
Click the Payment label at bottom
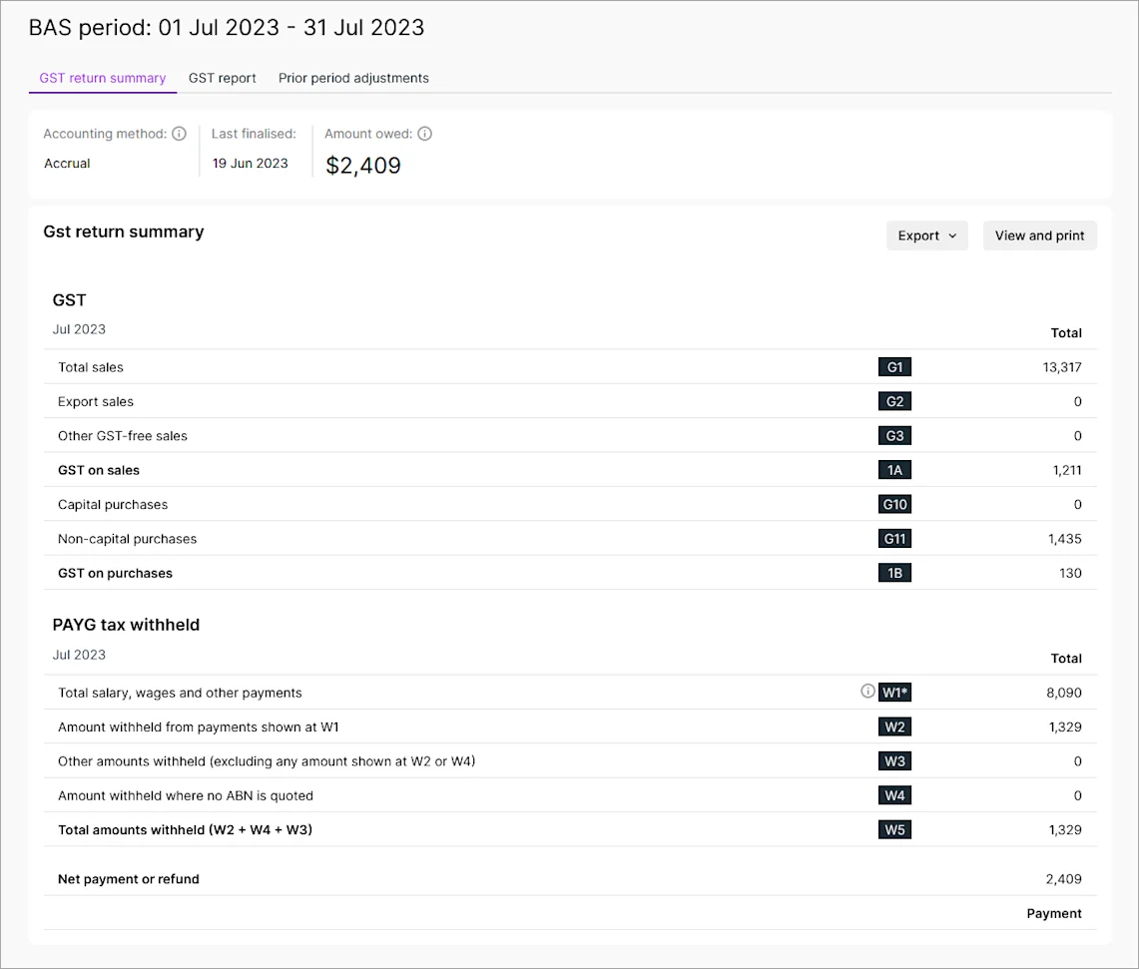(1054, 914)
